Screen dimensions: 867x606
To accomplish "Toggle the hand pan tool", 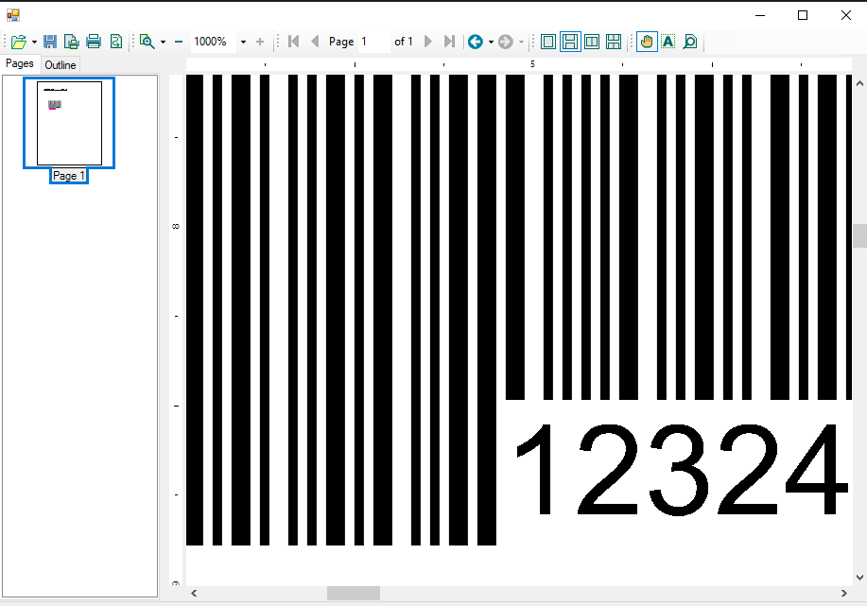I will tap(647, 42).
